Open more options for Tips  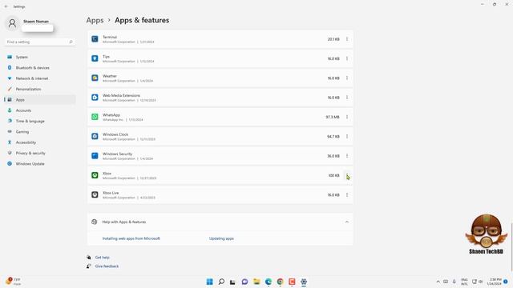click(x=347, y=58)
